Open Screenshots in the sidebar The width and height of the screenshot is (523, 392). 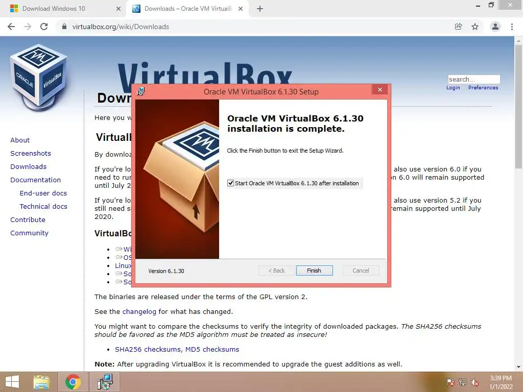pos(31,153)
